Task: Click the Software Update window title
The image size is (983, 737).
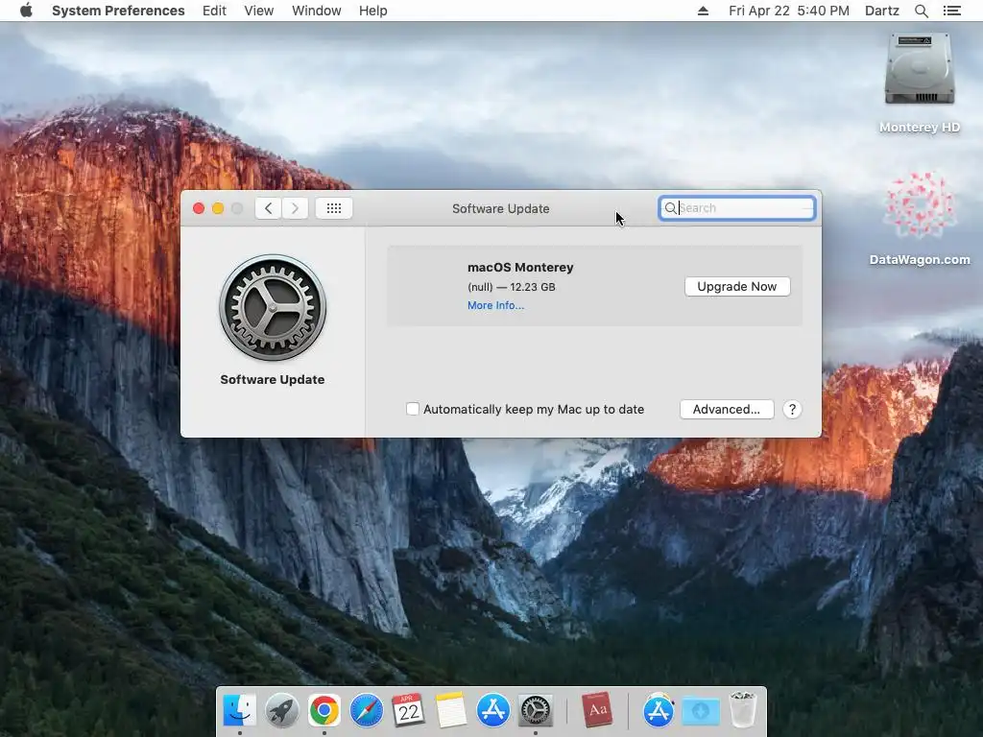Action: [500, 208]
